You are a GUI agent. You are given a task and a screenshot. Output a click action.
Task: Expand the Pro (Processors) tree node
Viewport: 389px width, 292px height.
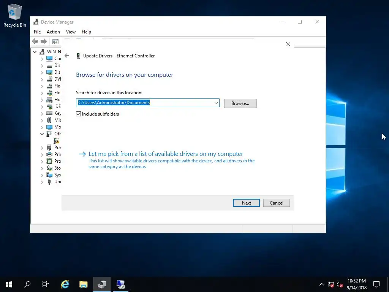pos(42,162)
